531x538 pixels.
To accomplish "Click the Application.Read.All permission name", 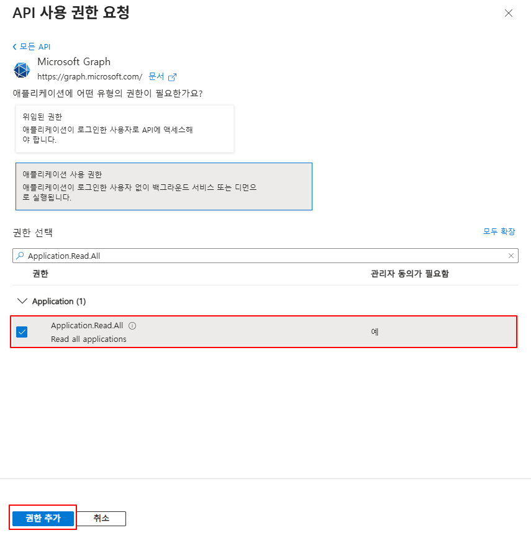I will coord(87,325).
